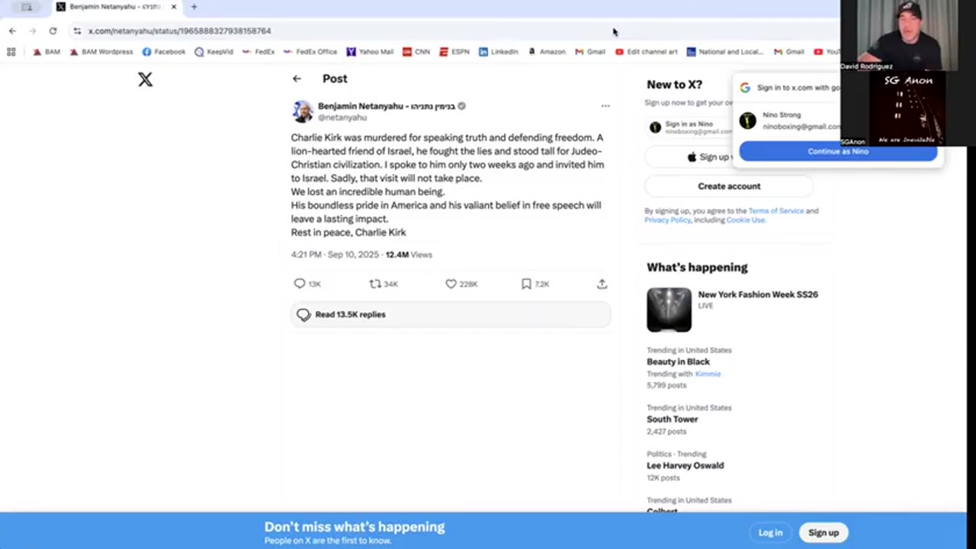Open the LinkedIn bookmark
This screenshot has width=976, height=549.
[x=499, y=52]
